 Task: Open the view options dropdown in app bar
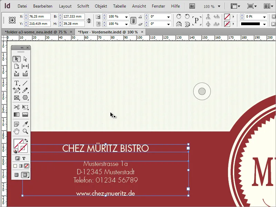pyautogui.click(x=236, y=6)
